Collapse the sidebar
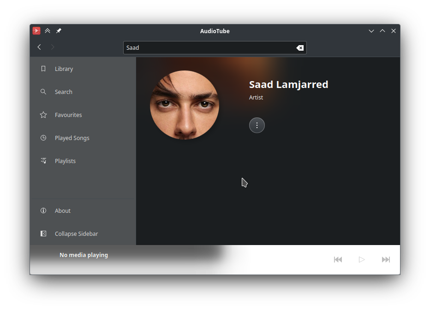This screenshot has width=430, height=310. (83, 234)
